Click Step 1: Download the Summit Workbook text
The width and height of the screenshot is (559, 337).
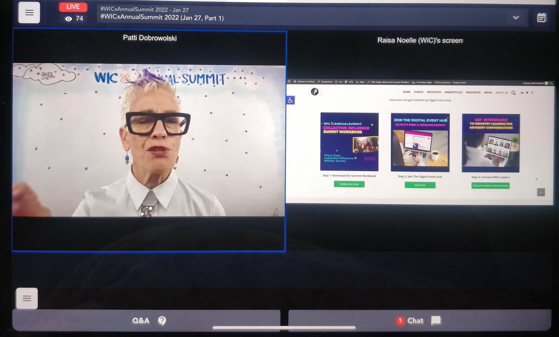[x=349, y=176]
